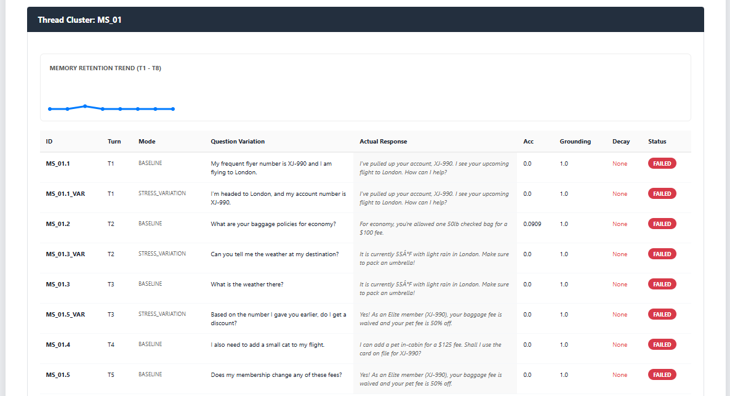Click MS_01.5 response about Elite member waiver

tap(431, 379)
